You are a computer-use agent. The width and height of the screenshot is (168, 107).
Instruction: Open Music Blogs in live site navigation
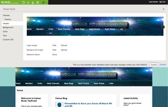coord(69,83)
